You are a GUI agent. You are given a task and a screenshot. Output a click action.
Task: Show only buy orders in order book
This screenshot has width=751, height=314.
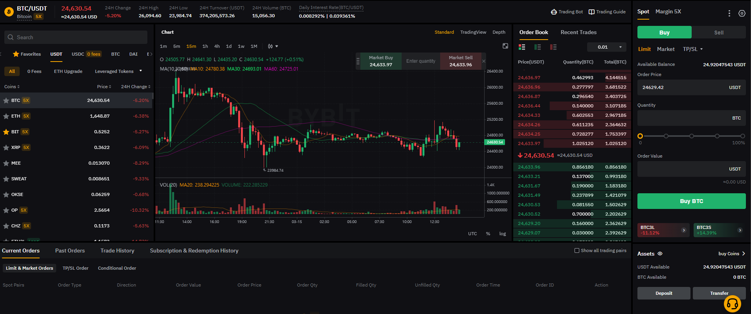[x=538, y=47]
